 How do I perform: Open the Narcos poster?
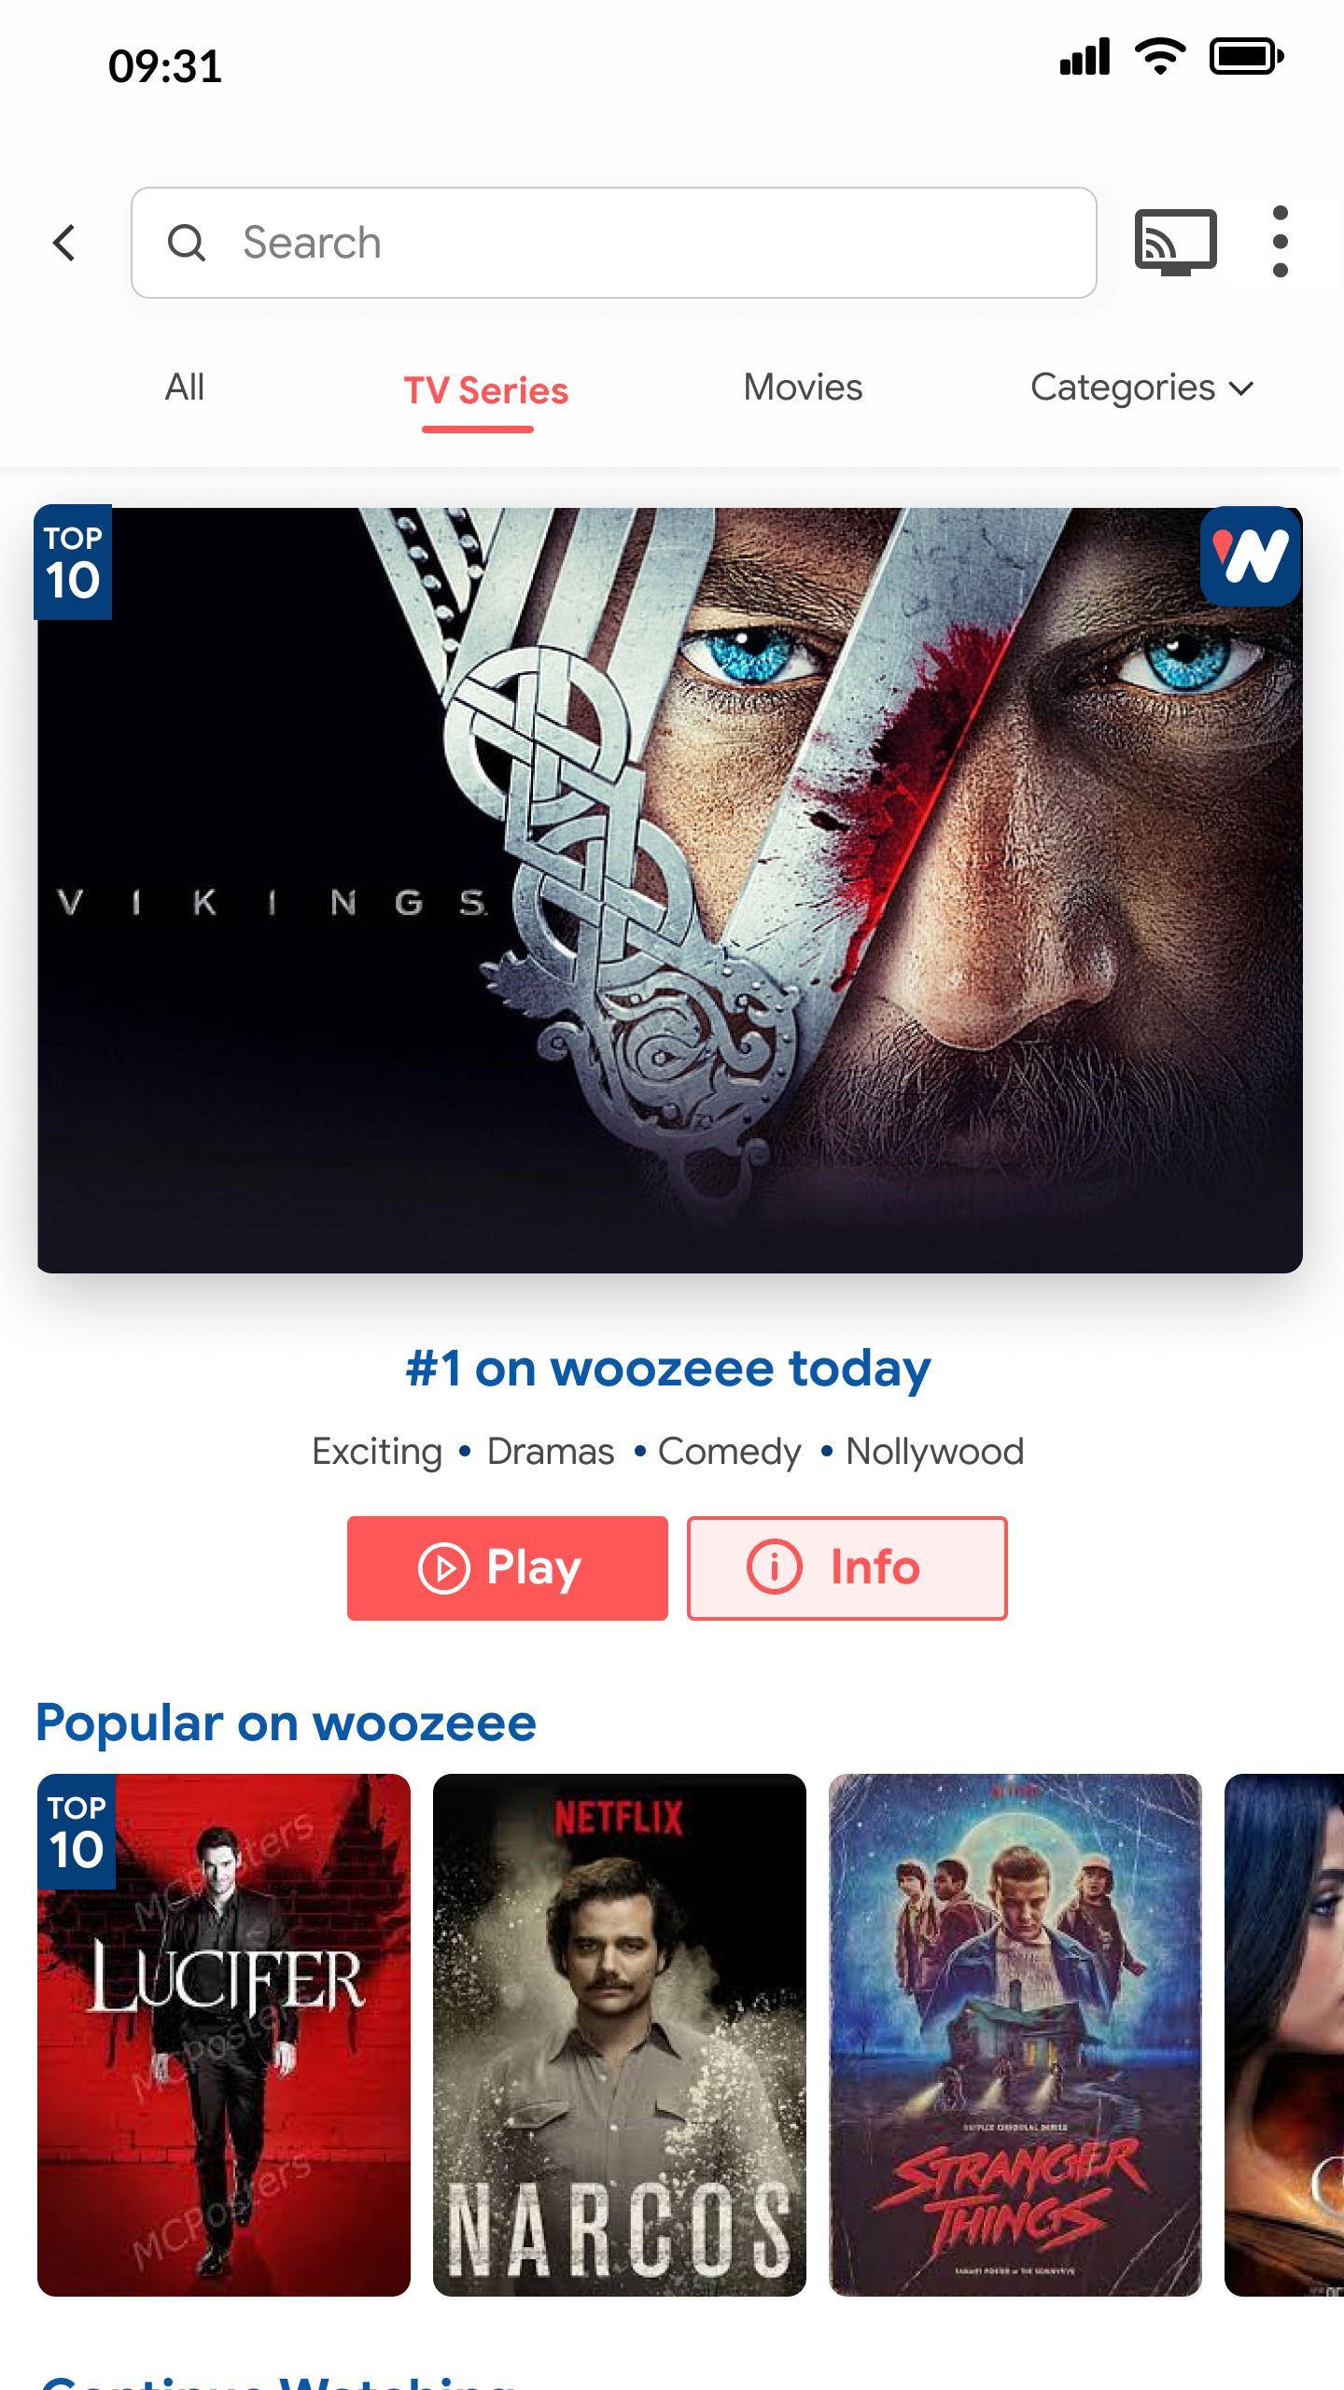[x=619, y=2035]
